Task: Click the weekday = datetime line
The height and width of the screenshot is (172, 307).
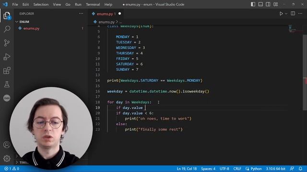Action: click(158, 91)
